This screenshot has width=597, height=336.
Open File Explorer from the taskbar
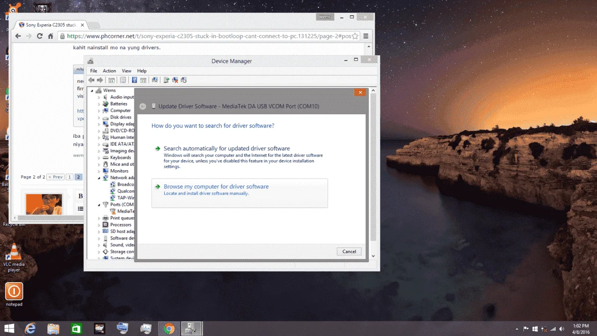click(54, 329)
